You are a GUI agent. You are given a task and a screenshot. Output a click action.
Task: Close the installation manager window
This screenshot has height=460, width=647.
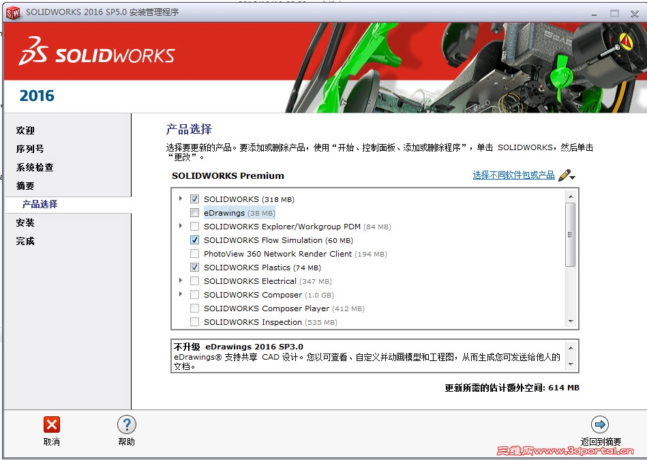pos(635,14)
